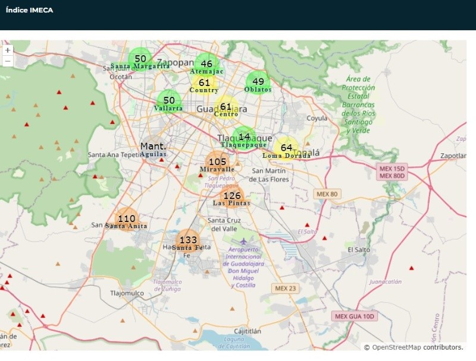Viewport: 476px width, 361px height.
Task: Select the Santa Margarita station marker
Action: [x=140, y=59]
